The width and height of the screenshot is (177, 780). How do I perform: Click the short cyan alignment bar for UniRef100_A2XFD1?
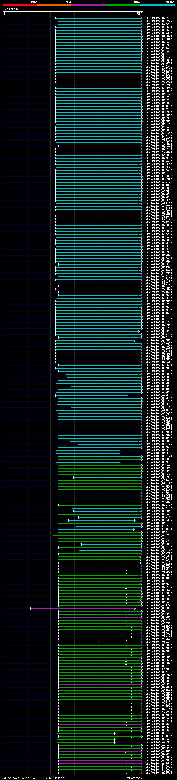(92, 396)
